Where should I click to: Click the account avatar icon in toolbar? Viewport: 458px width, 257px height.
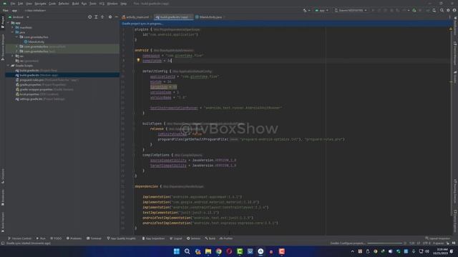(x=454, y=11)
